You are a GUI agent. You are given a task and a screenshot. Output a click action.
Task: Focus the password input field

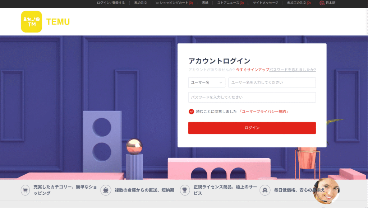[252, 97]
